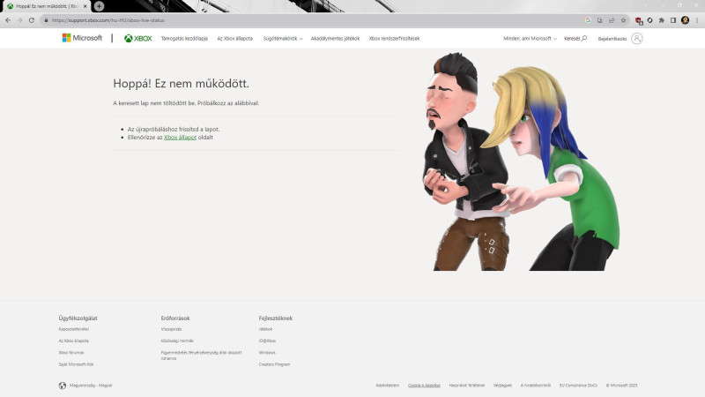The image size is (705, 397).
Task: Open 'Xbox rendszerfrissítések' navigation item
Action: (x=394, y=39)
